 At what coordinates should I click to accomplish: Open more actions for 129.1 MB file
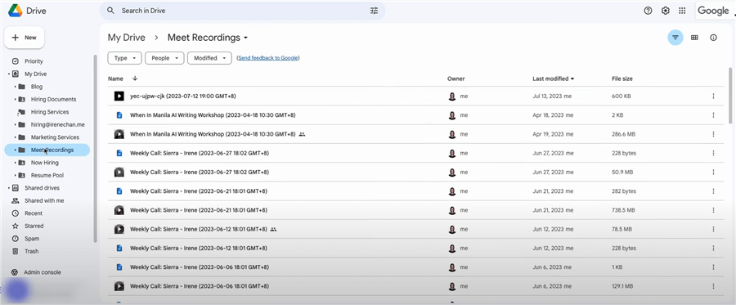tap(713, 286)
